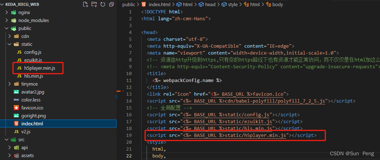Click the image icon beside avatar2.jpg

coord(16,92)
